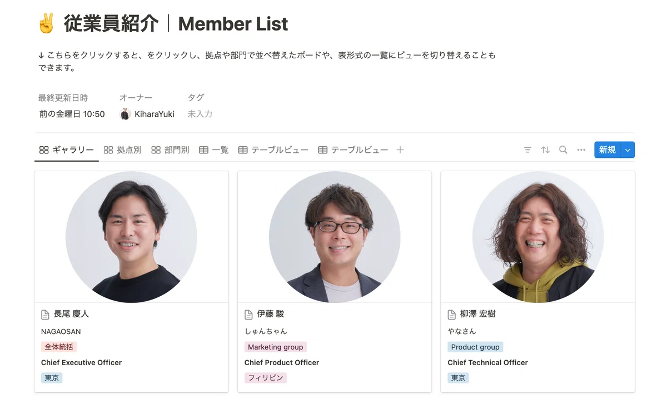Switch to the 拠点別 board view tab

122,150
